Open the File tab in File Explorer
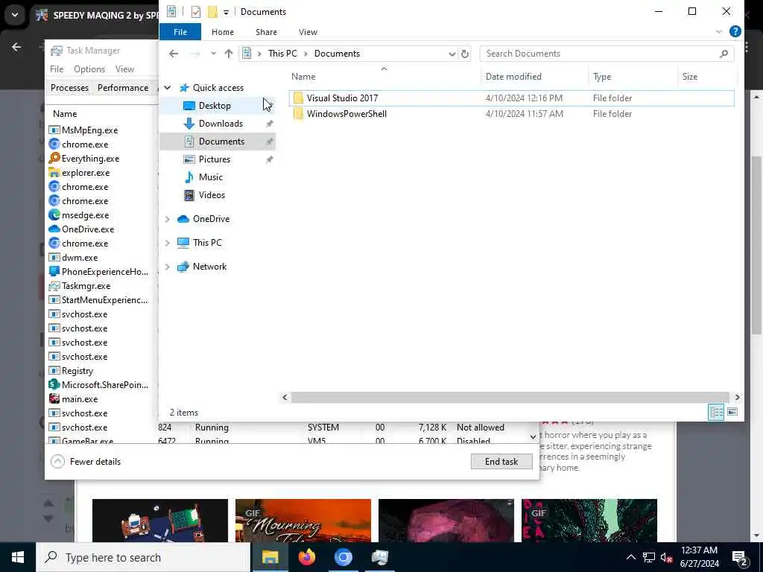Viewport: 763px width, 572px height. pos(180,32)
